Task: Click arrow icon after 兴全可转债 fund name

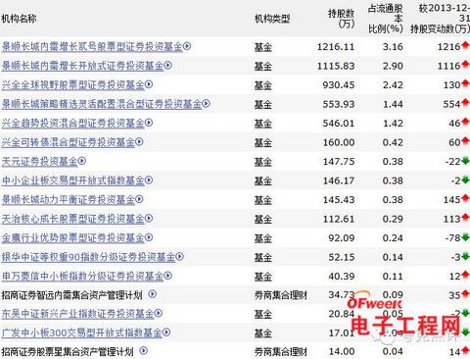Action: [x=139, y=141]
